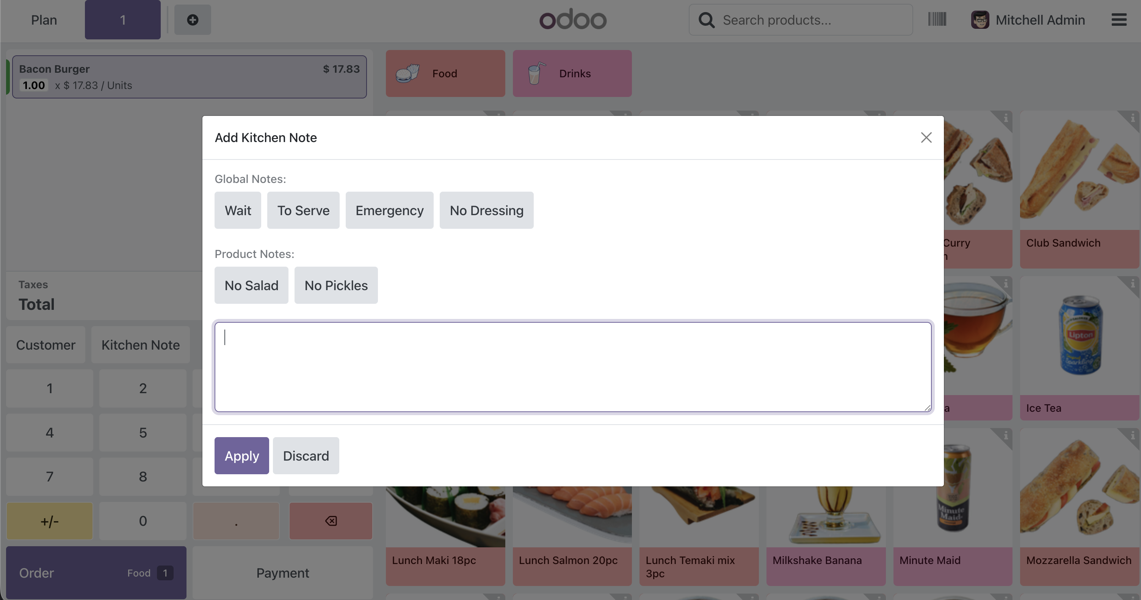Select the To Serve global note
Screen dimensions: 1141x600
point(303,210)
